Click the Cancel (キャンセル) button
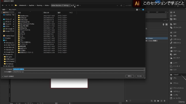186x104 pixels. [139, 76]
